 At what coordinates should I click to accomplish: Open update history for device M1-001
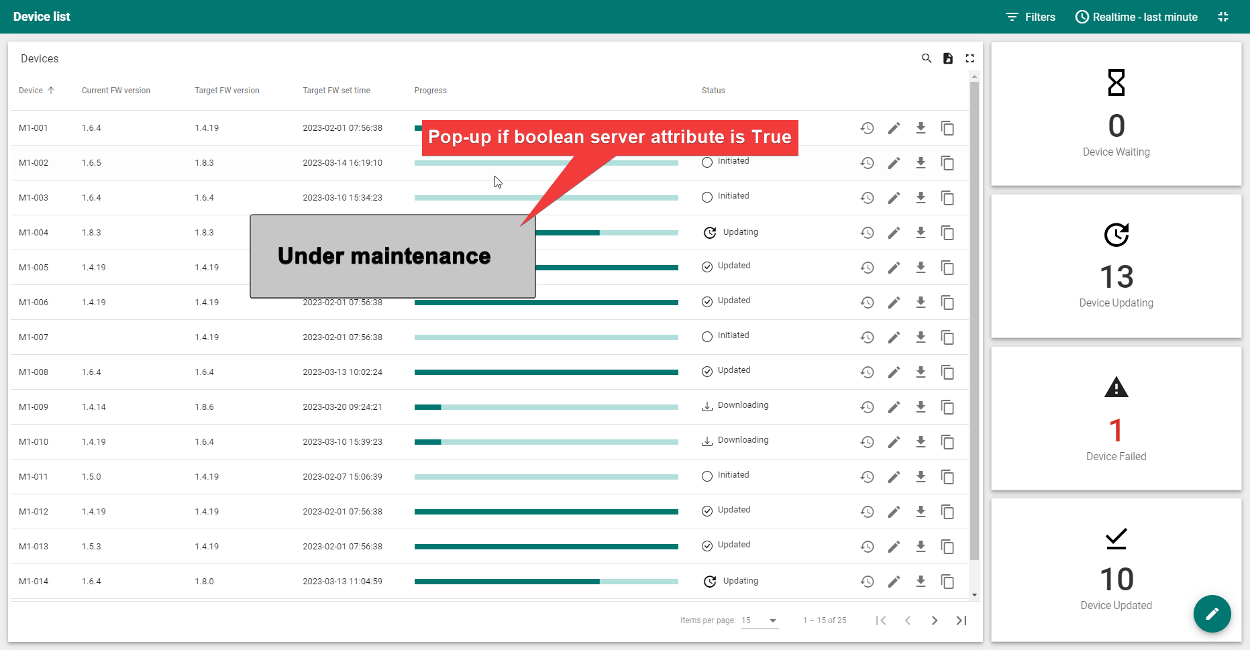[867, 127]
